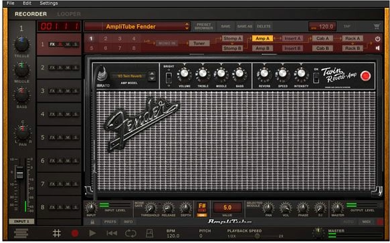Select signal chain preset 2
The width and height of the screenshot is (390, 243).
pos(106,39)
